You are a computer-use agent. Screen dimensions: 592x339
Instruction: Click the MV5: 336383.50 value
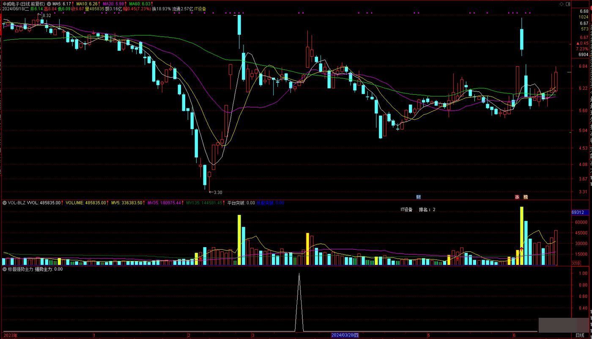tap(126, 203)
